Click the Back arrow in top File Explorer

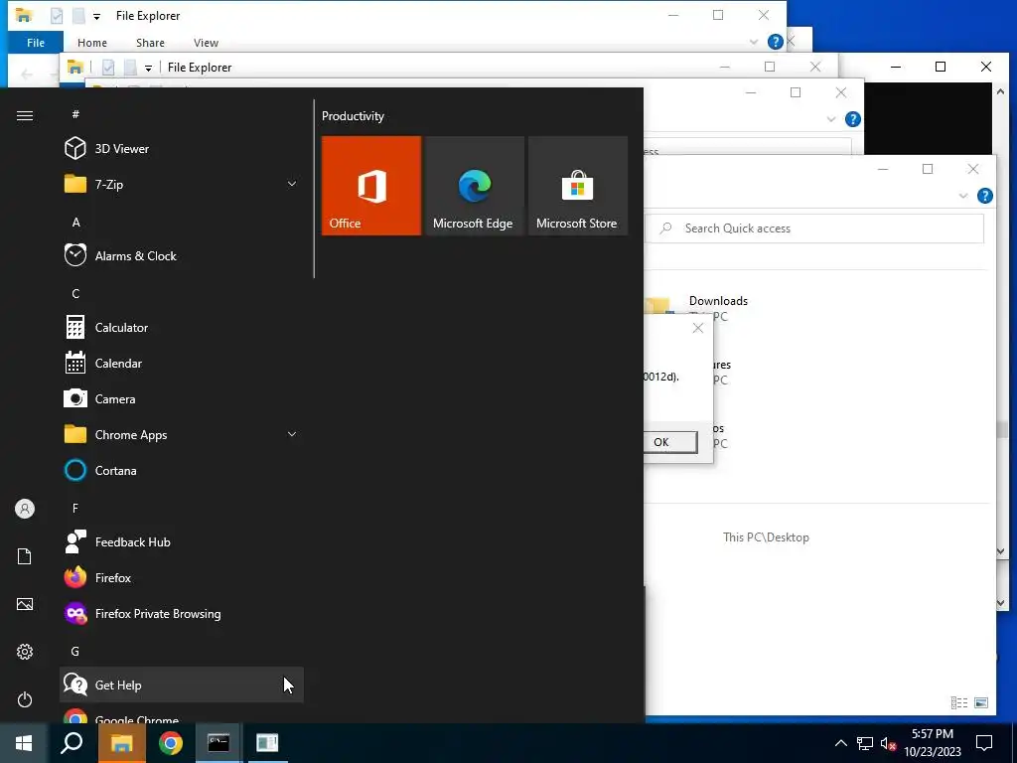point(27,74)
